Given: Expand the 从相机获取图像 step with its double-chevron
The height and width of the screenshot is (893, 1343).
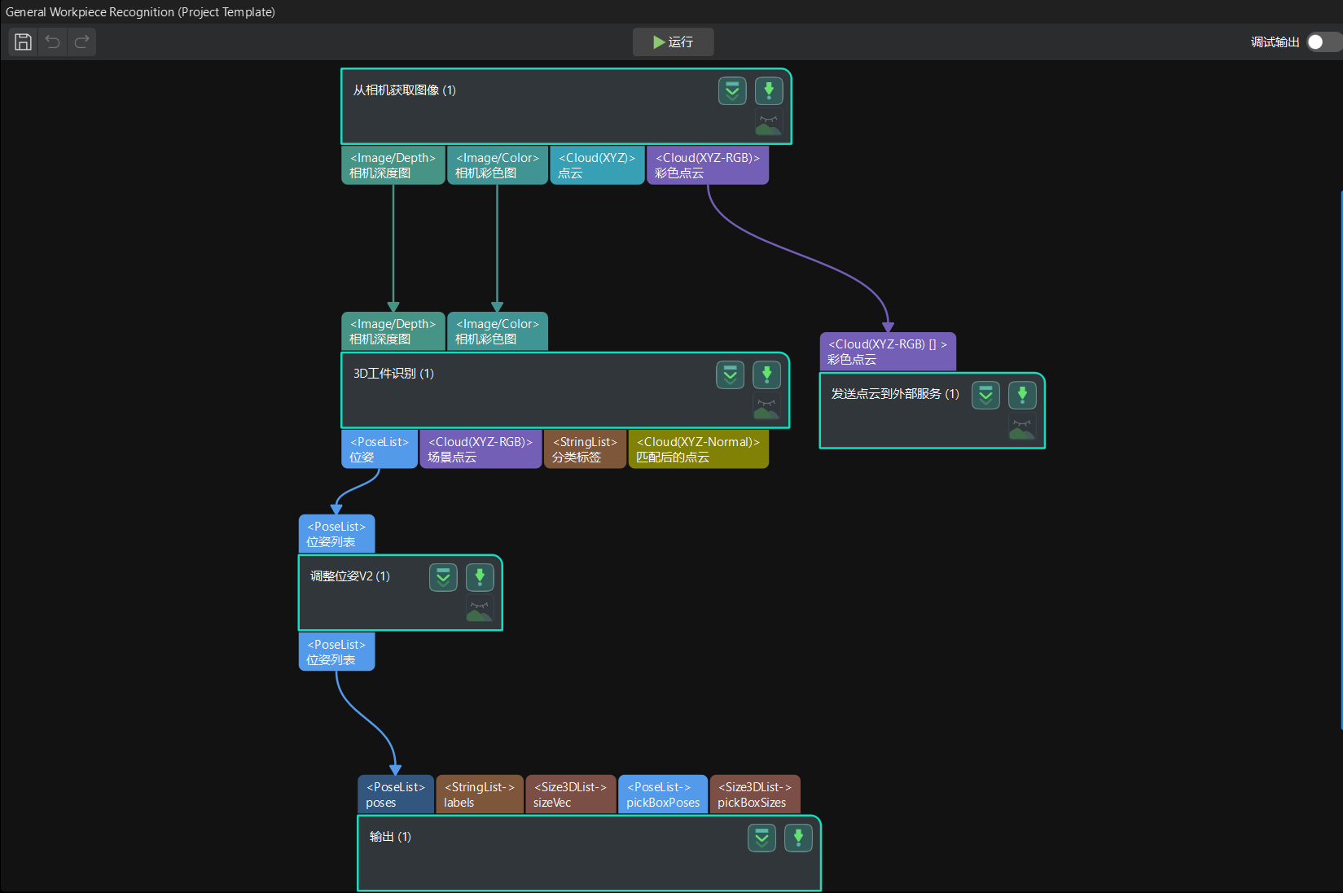Looking at the screenshot, I should 732,91.
